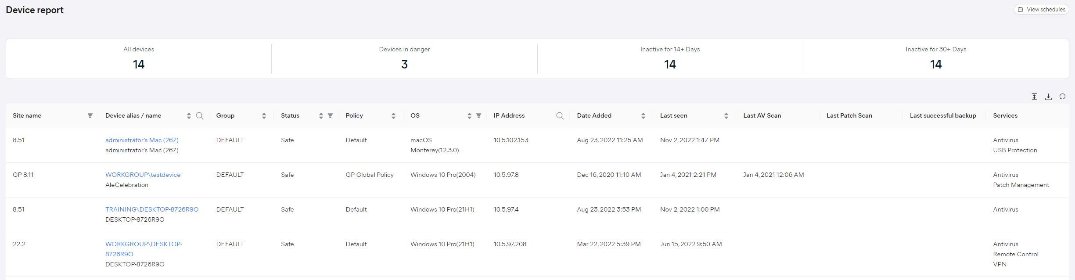Click last seen Nov 2, 2022 1:47 PM
1075x280 pixels.
tap(690, 140)
